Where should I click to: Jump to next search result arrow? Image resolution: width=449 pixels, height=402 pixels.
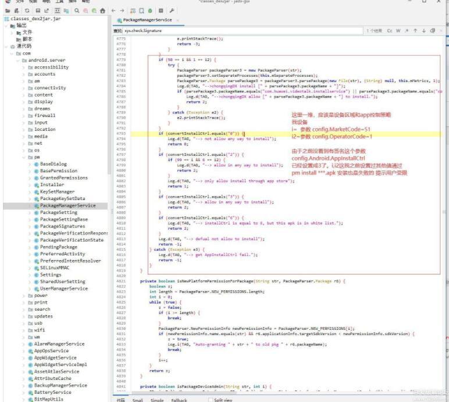(x=424, y=31)
